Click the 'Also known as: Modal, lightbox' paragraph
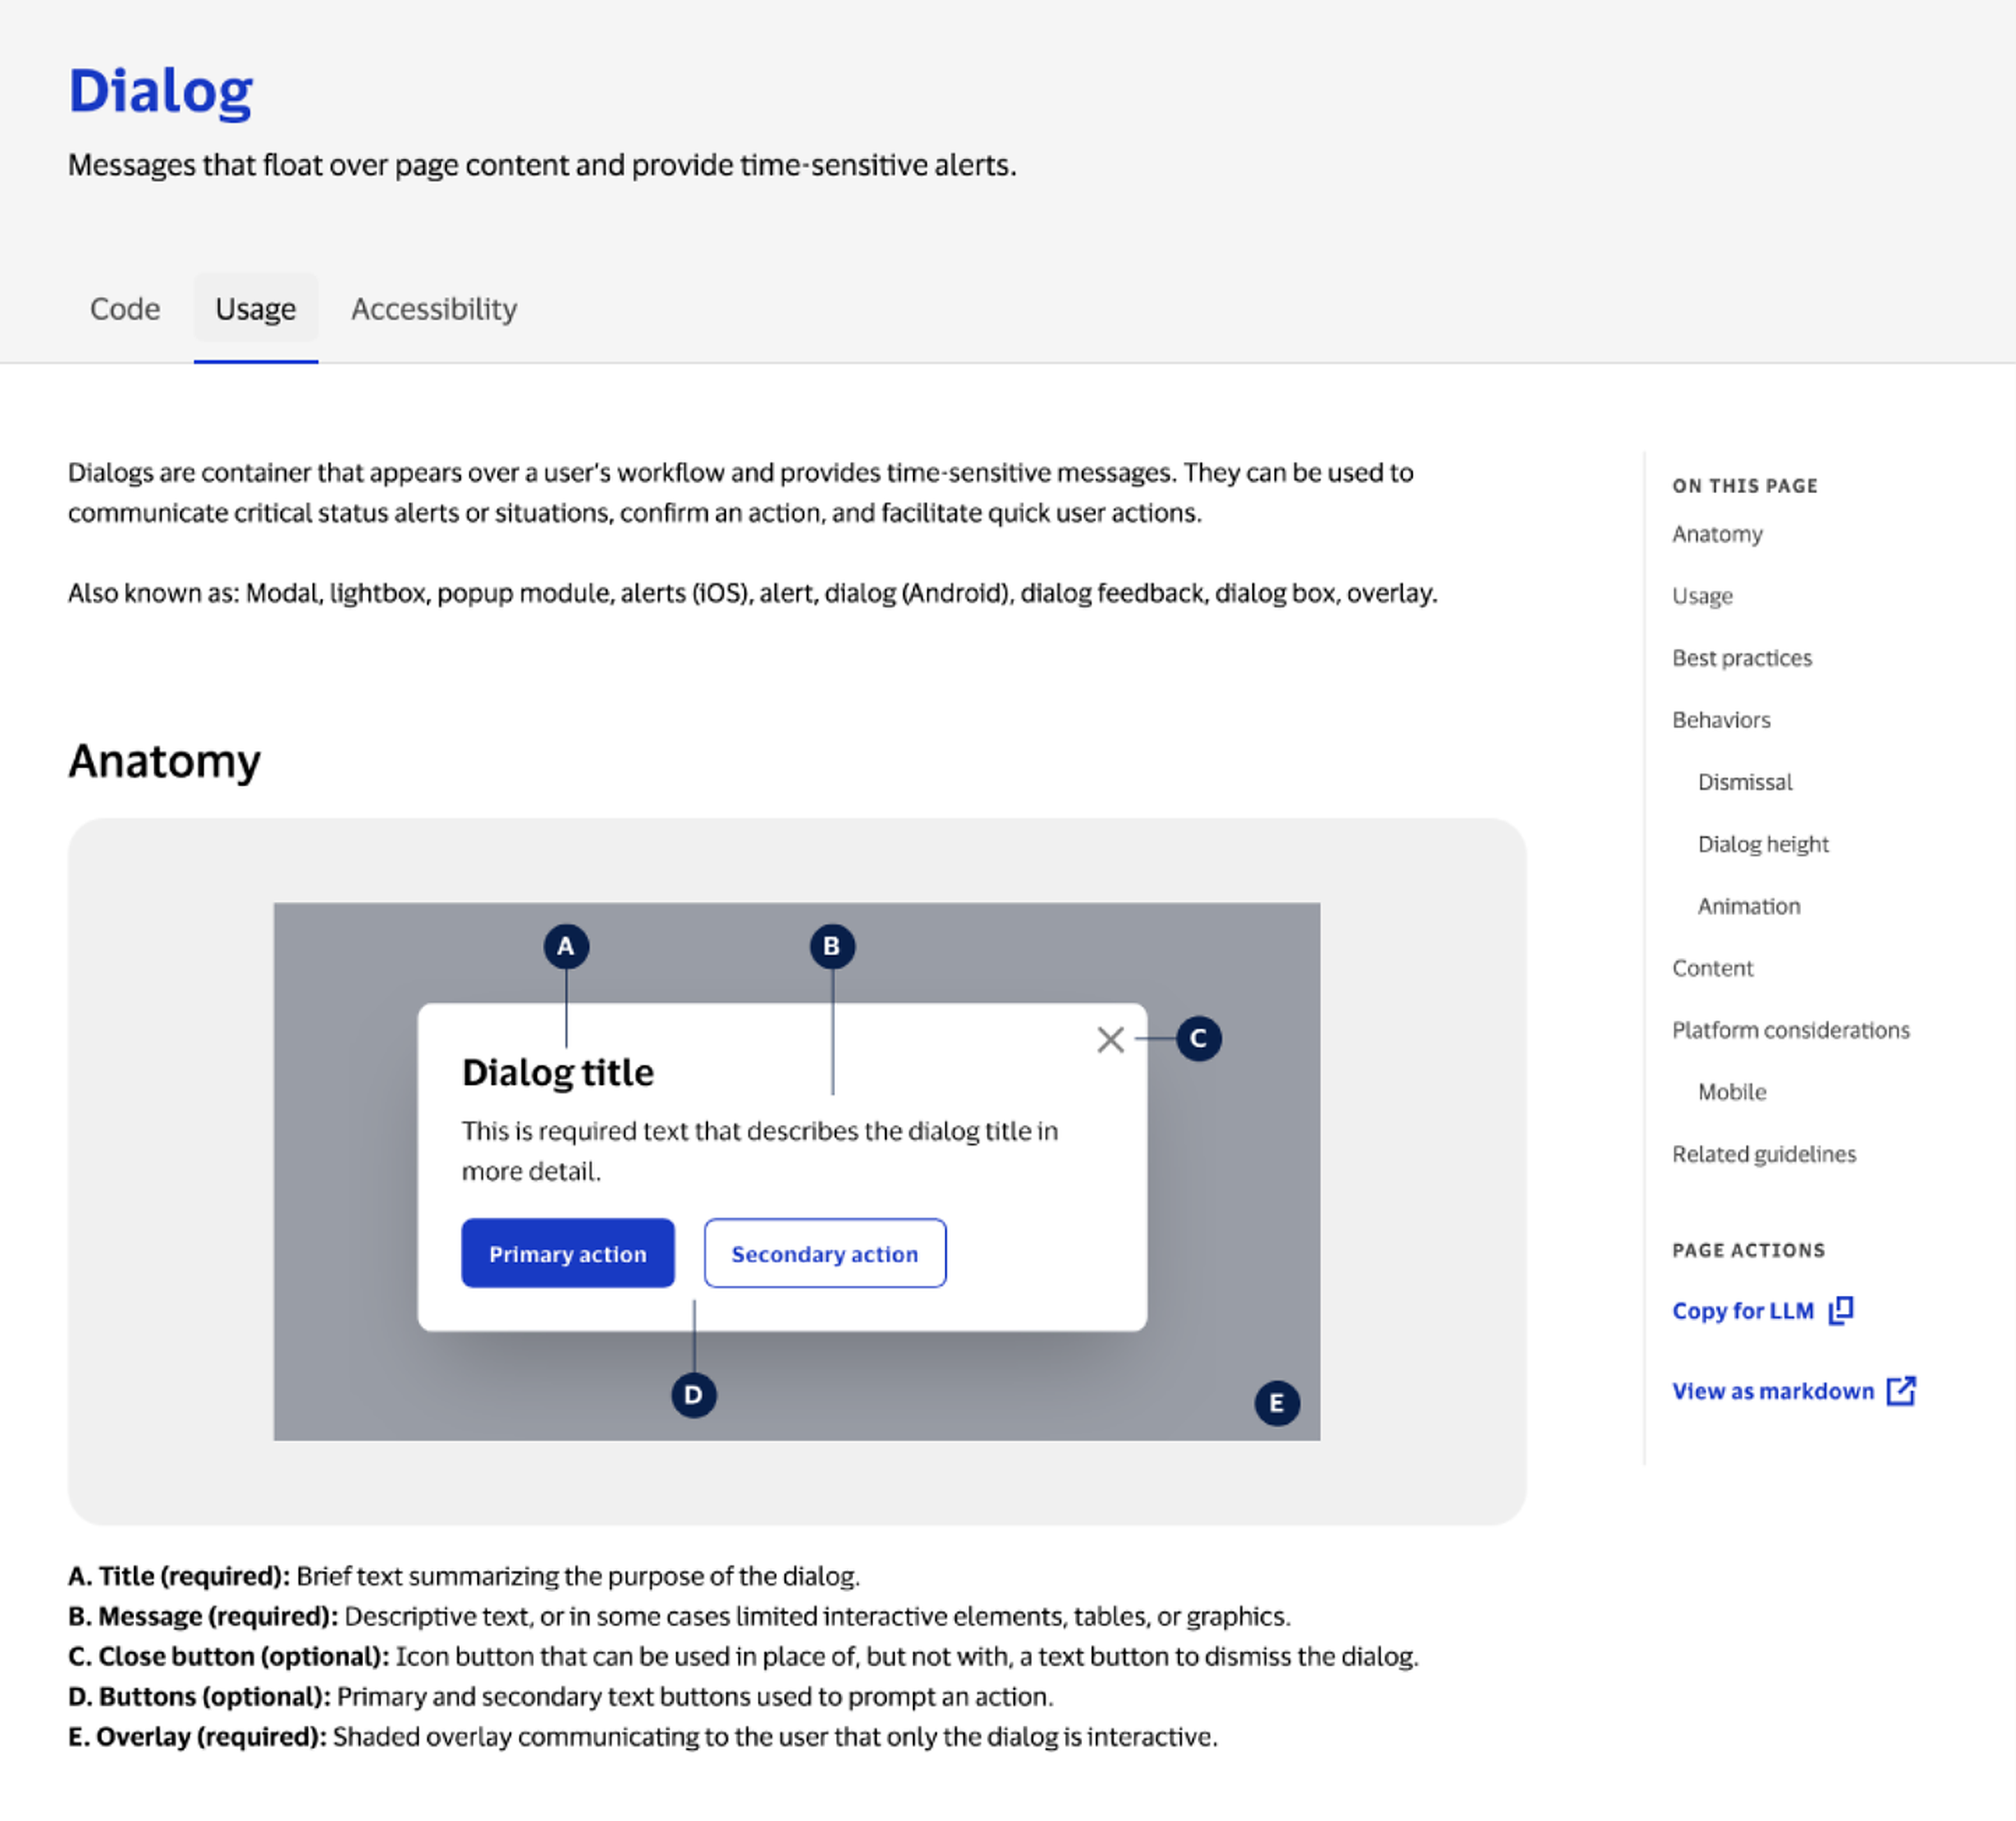Viewport: 2016px width, 1821px height. point(753,593)
